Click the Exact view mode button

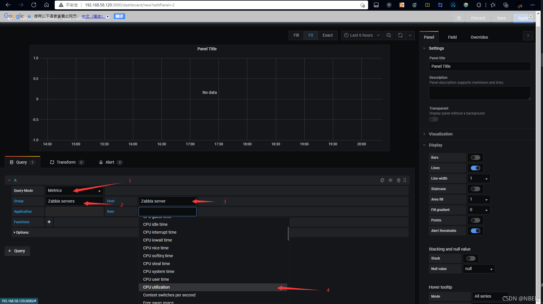coord(328,35)
